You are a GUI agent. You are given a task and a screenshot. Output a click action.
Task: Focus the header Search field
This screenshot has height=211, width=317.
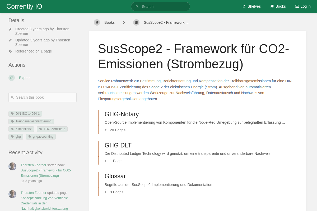click(x=161, y=7)
